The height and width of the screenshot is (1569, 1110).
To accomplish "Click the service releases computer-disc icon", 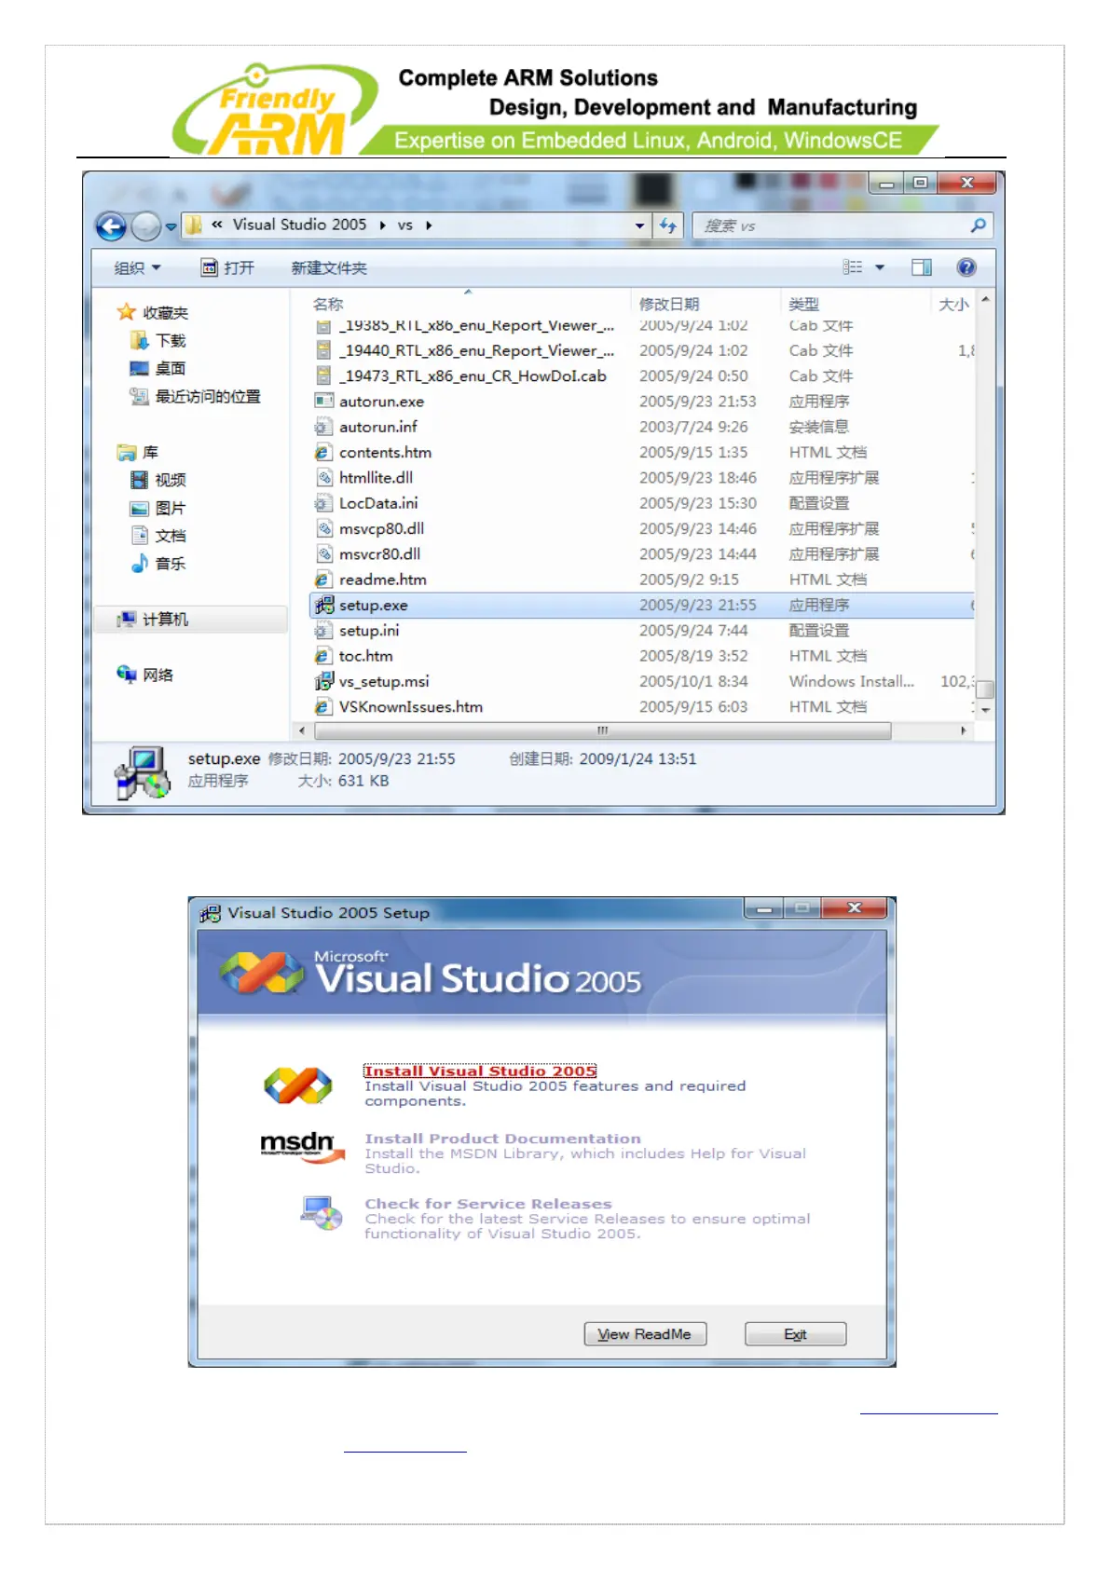I will click(322, 1213).
